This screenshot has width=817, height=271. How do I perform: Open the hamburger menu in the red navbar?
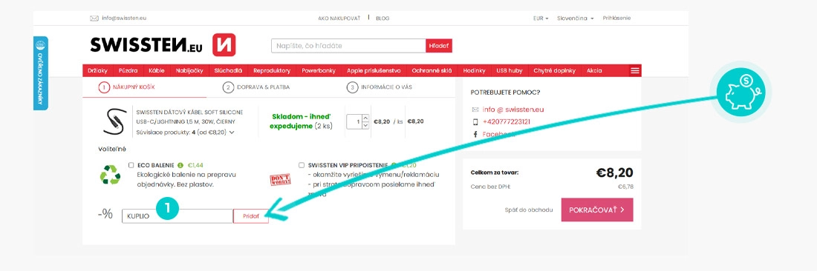tap(634, 70)
